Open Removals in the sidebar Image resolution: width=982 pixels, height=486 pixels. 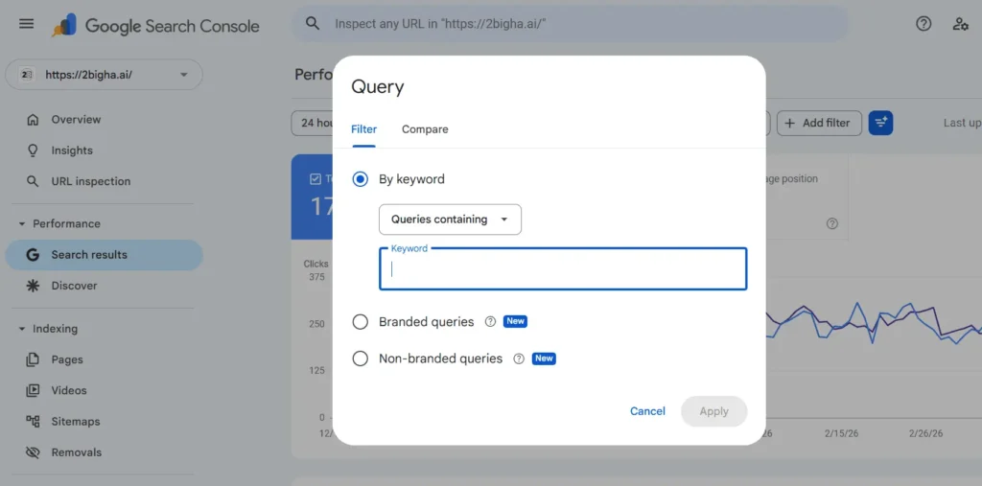[x=76, y=452]
